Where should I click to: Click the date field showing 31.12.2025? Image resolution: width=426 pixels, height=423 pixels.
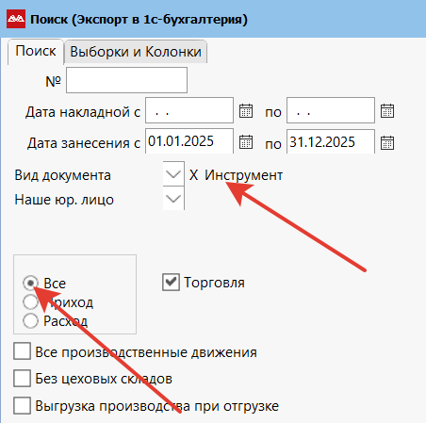pos(331,142)
